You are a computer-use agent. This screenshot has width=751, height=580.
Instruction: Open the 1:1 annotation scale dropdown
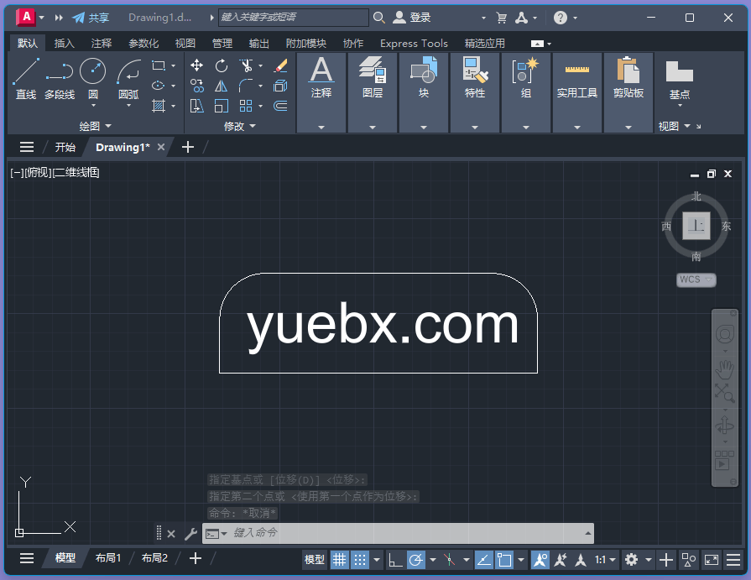(605, 560)
